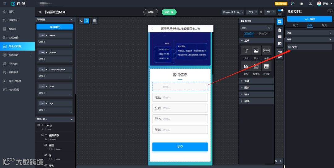Select the 文本 T component icon
The height and width of the screenshot is (168, 334).
point(246,51)
